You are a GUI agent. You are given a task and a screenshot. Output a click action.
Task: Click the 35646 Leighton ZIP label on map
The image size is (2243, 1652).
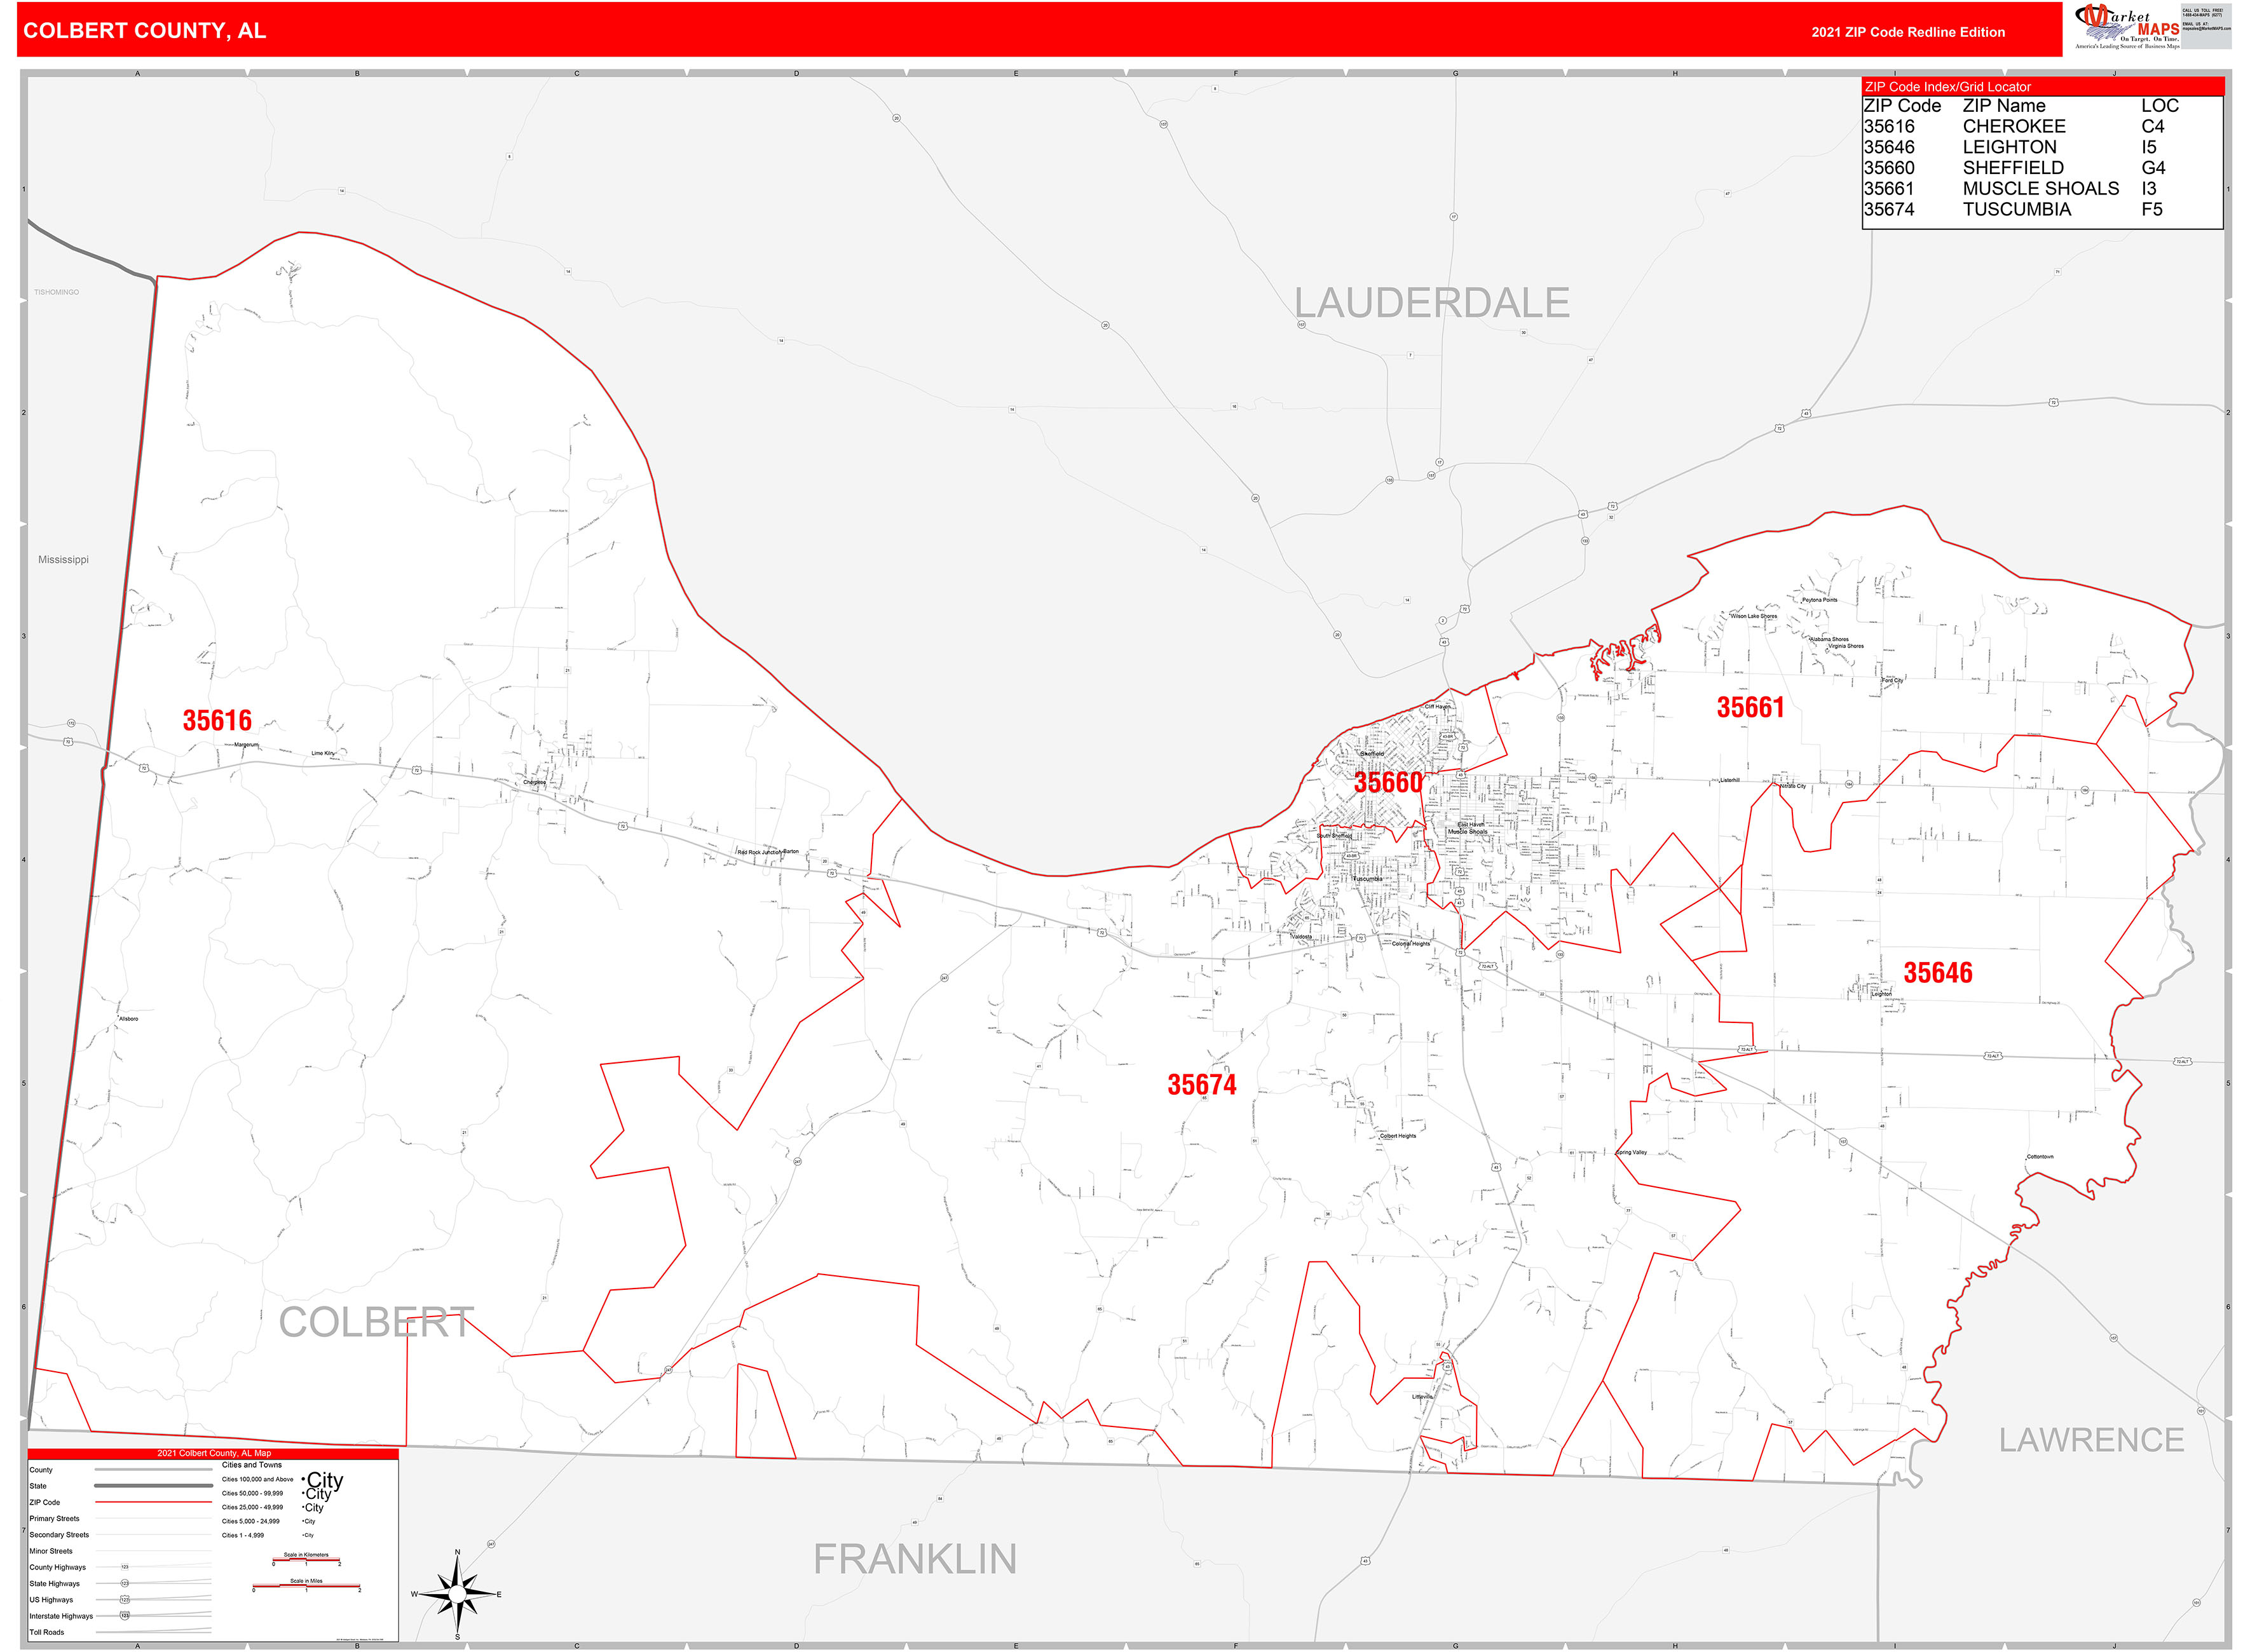point(1937,972)
